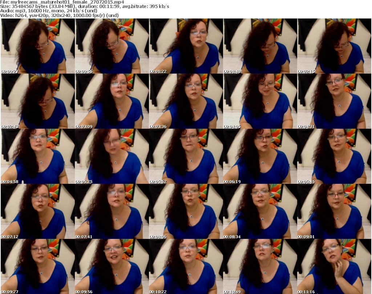Image resolution: width=372 pixels, height=294 pixels.
Task: Choose the thumbnail at 00:09:27
Action: 38,266
